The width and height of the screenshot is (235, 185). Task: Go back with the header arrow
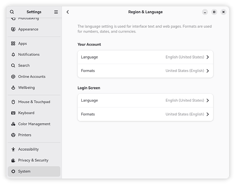(x=67, y=12)
